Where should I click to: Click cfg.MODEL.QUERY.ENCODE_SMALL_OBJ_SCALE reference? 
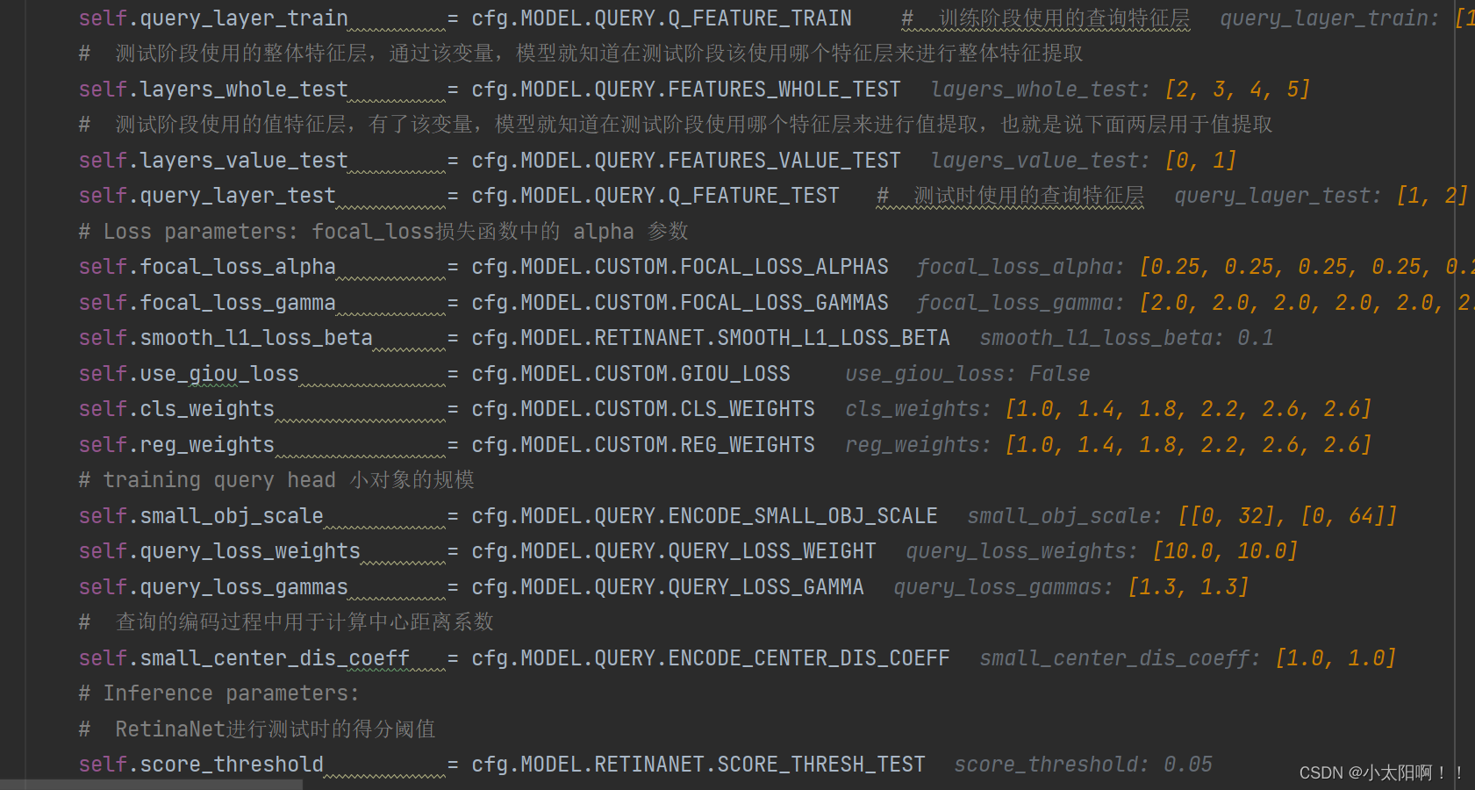pyautogui.click(x=703, y=515)
